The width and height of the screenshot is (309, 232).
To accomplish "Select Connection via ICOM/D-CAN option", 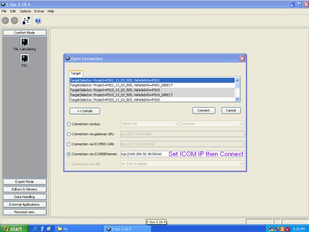I will 69,144.
